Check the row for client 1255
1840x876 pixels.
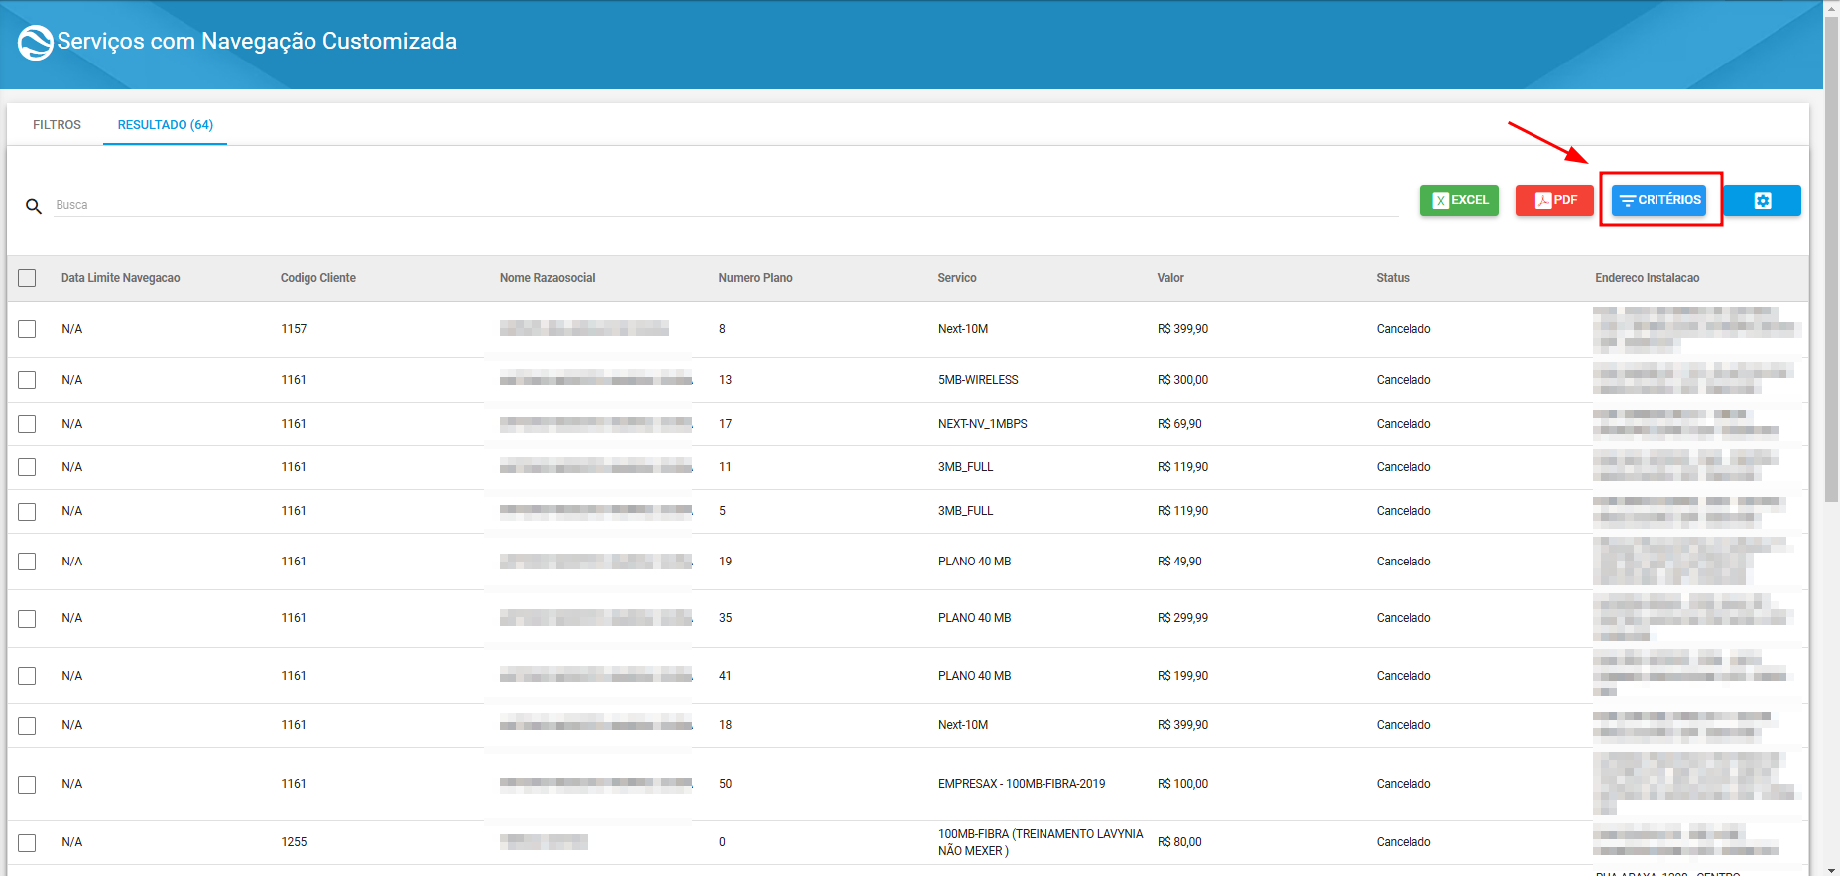[27, 842]
